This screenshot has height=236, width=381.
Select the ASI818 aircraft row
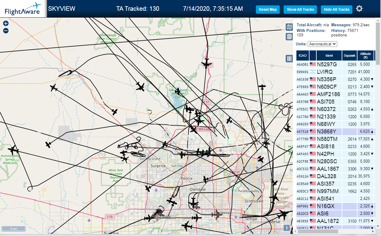click(x=336, y=146)
